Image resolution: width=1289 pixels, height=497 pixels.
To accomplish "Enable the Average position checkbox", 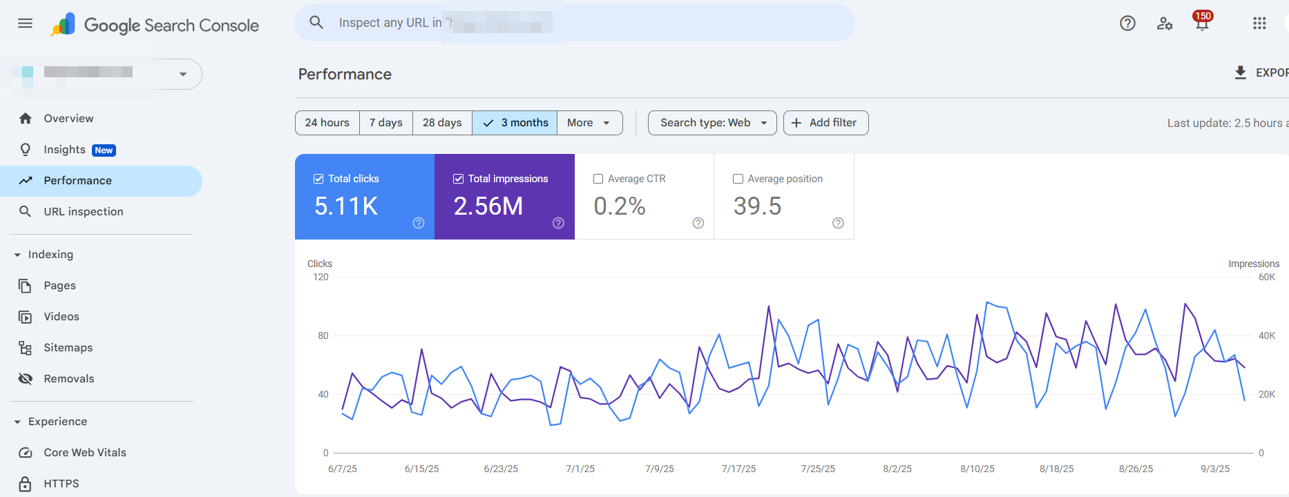I will 738,179.
